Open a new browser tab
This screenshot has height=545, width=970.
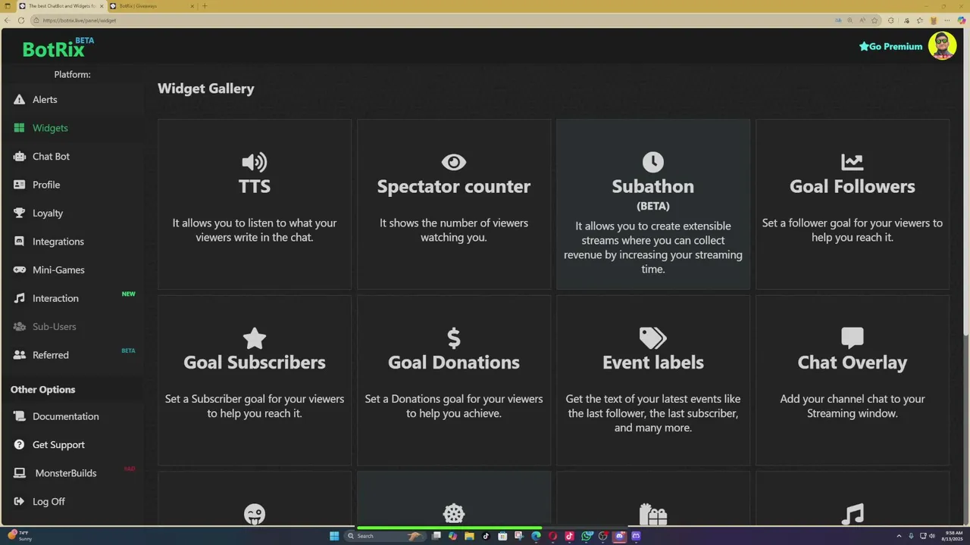point(205,6)
